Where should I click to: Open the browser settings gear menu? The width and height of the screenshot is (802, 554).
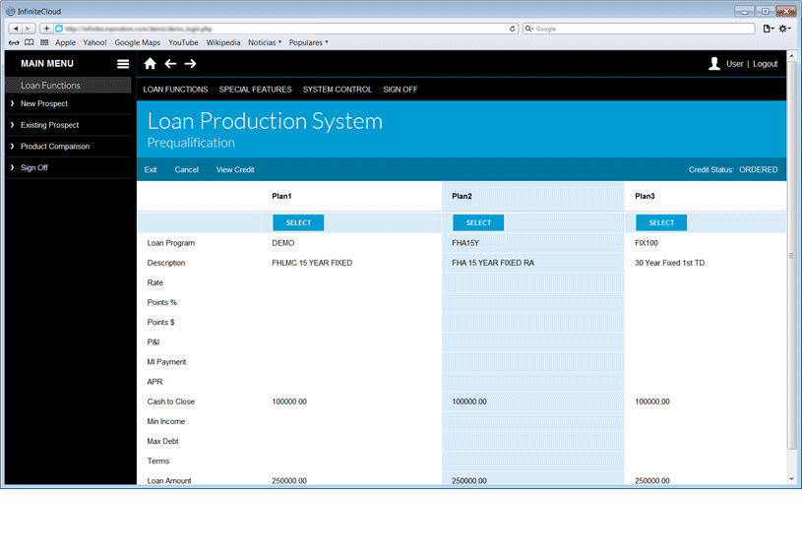click(784, 29)
